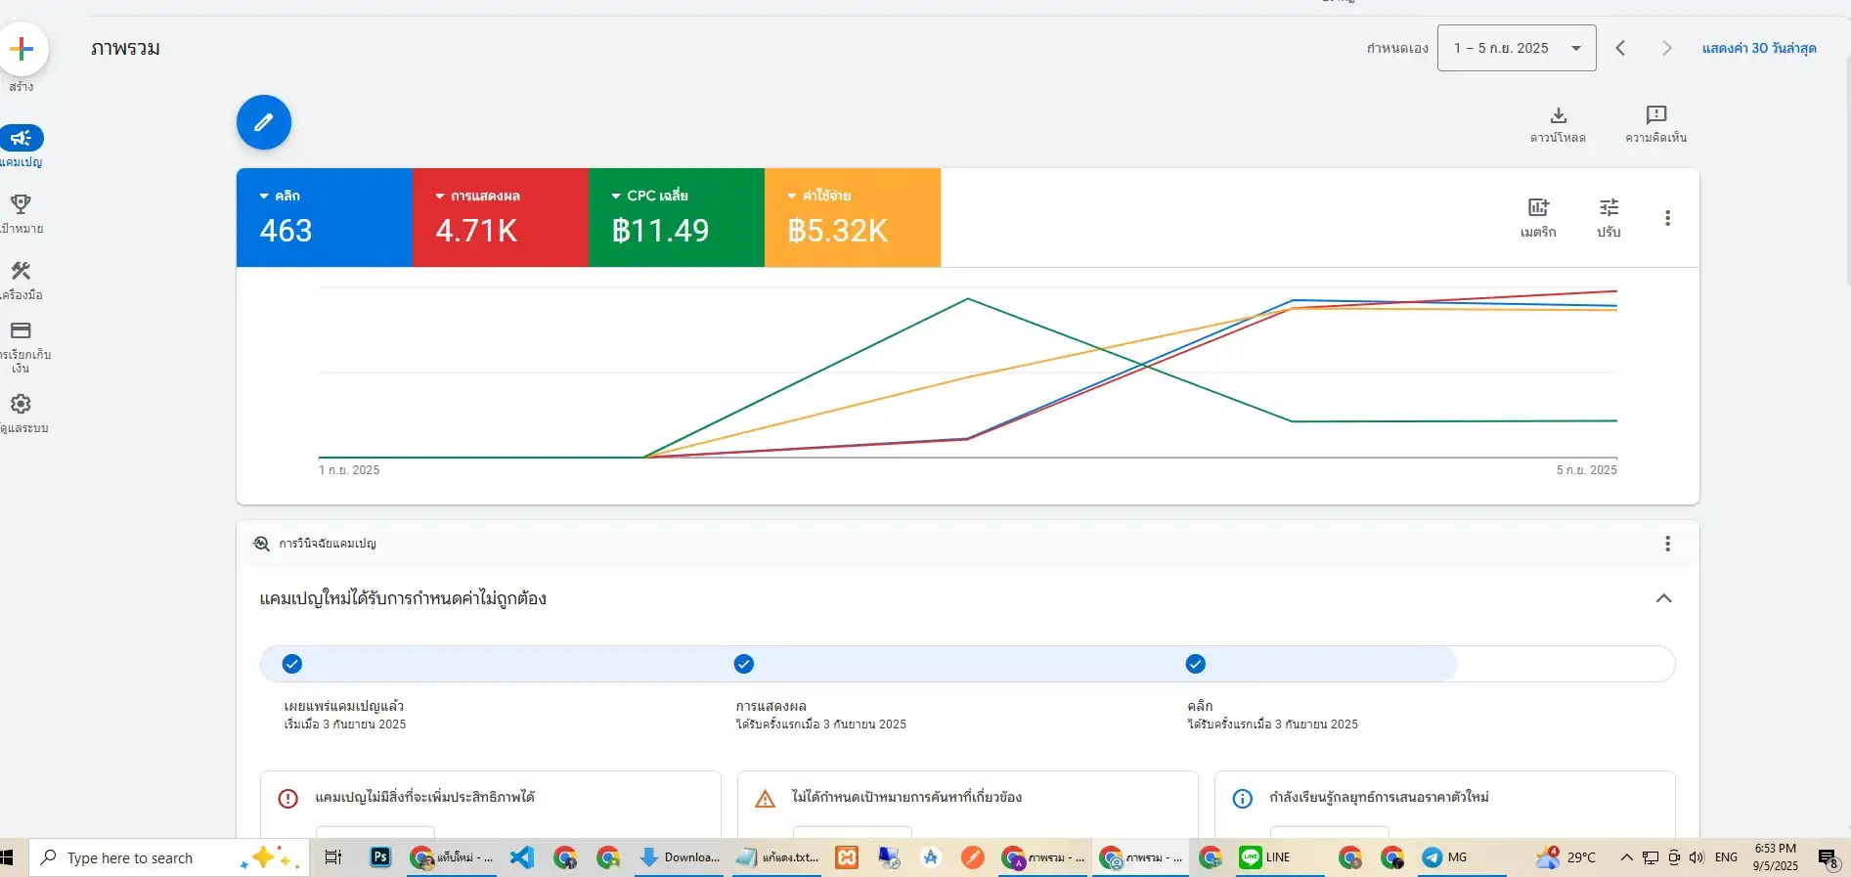Open the billing card sidebar icon

tap(21, 330)
